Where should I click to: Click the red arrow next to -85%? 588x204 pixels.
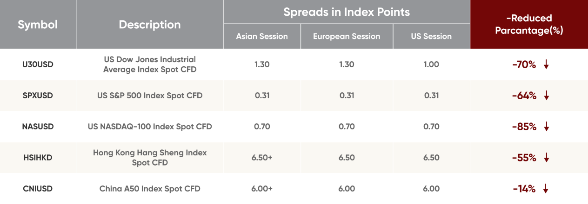click(547, 127)
